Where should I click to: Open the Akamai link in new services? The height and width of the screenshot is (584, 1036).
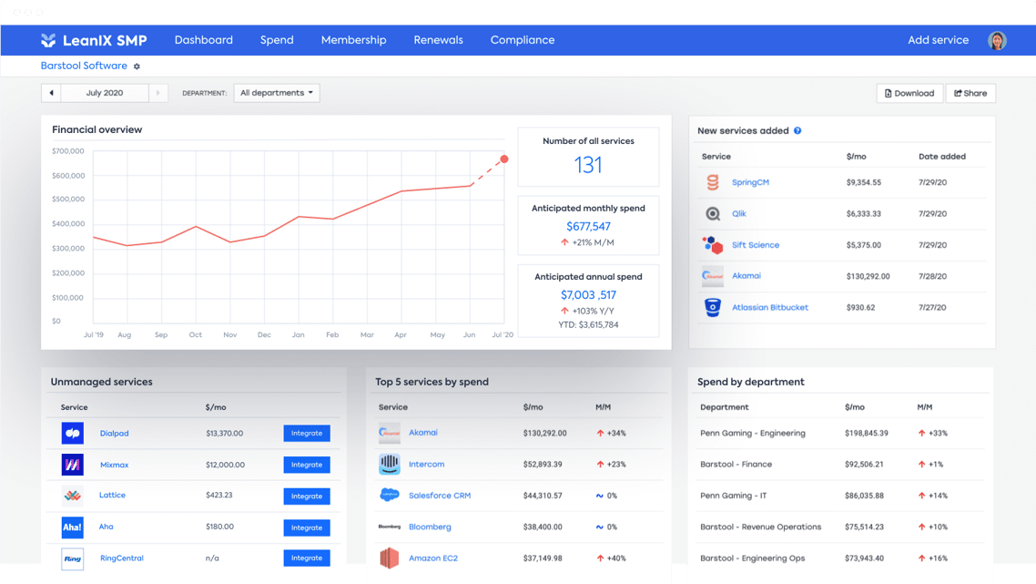coord(746,276)
